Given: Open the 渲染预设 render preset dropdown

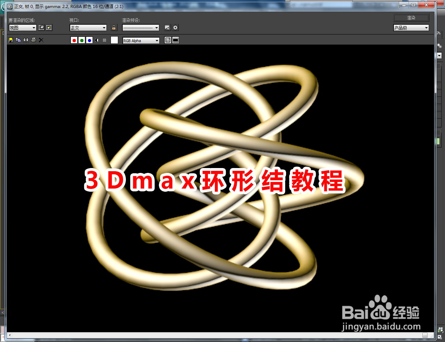Looking at the screenshot, I should click(140, 27).
